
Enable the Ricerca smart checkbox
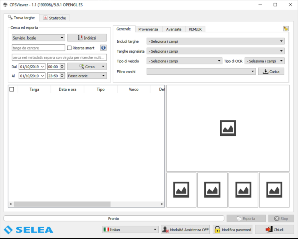69,48
